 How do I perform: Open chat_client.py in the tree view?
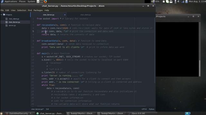click(x=14, y=19)
